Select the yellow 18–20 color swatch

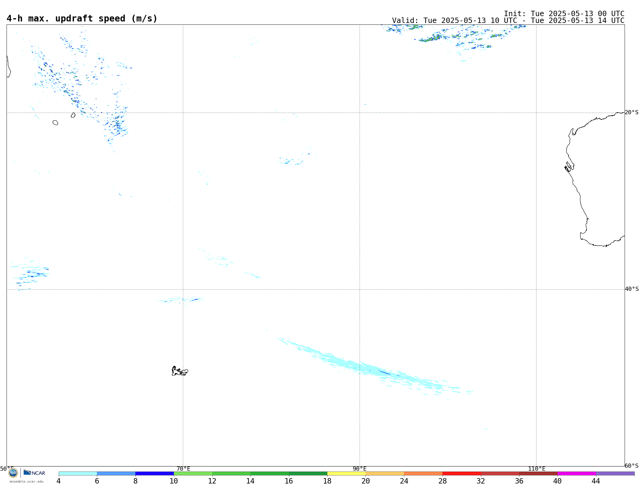pyautogui.click(x=346, y=473)
